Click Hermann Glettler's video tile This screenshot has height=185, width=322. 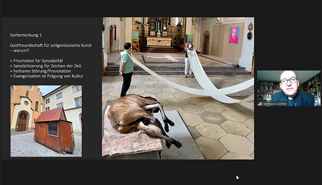(x=288, y=88)
